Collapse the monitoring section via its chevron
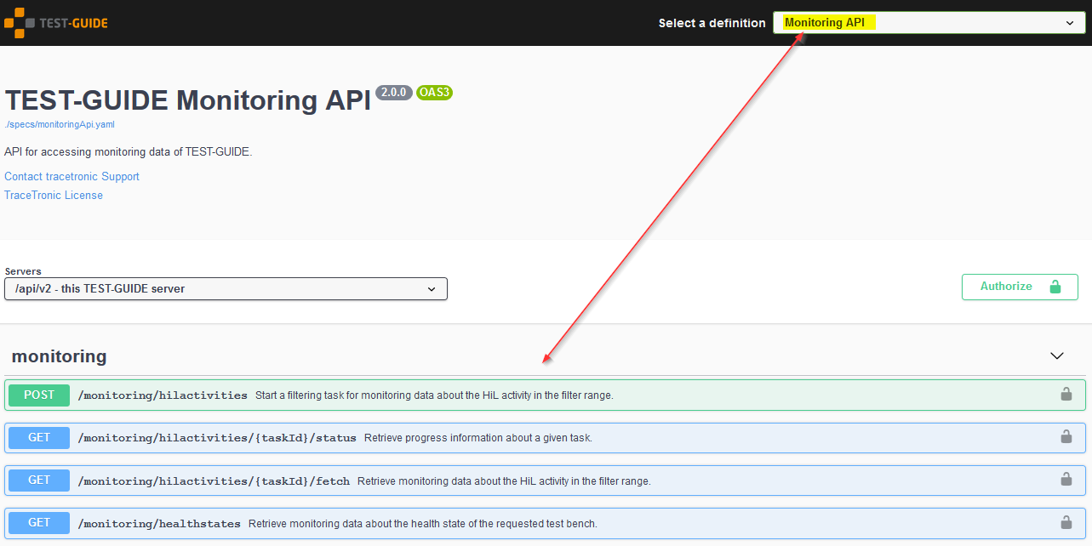 1056,355
